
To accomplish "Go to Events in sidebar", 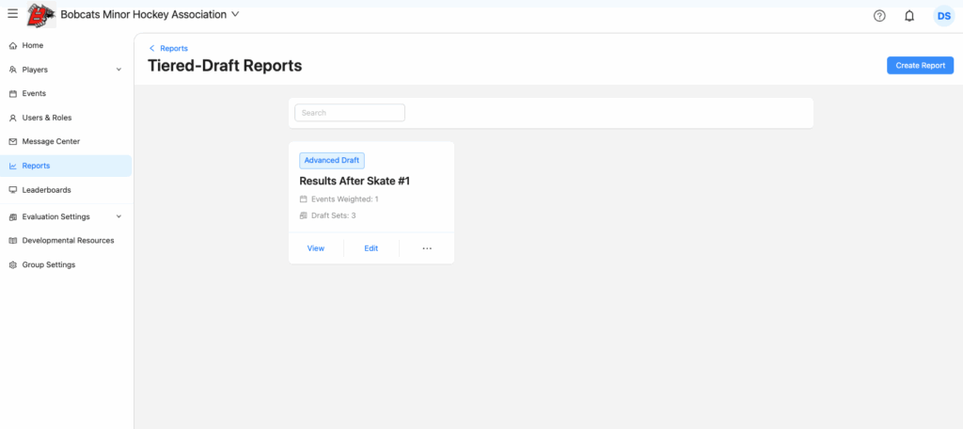I will 34,93.
